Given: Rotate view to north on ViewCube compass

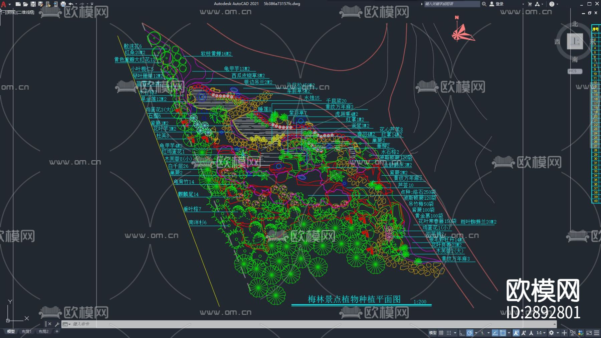Looking at the screenshot, I should 575,24.
